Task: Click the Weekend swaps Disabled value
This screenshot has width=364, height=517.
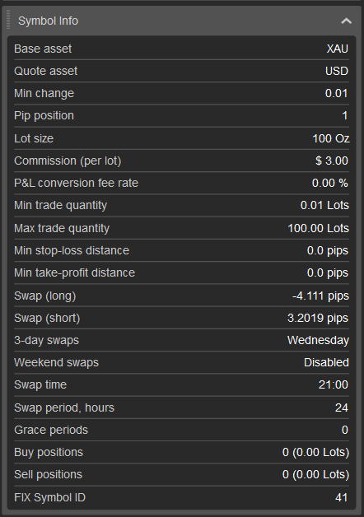Action: pyautogui.click(x=326, y=362)
